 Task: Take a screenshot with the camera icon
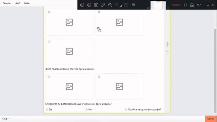click(x=96, y=5)
